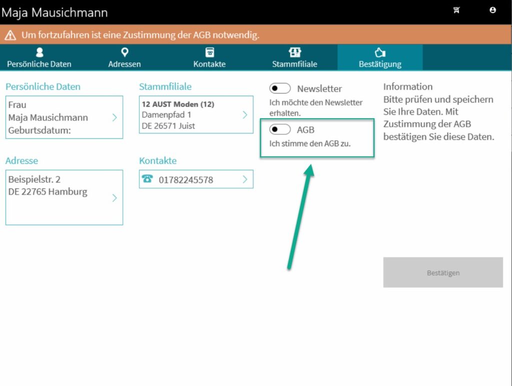Click the phone icon beside 01782245578
512x386 pixels.
(147, 179)
